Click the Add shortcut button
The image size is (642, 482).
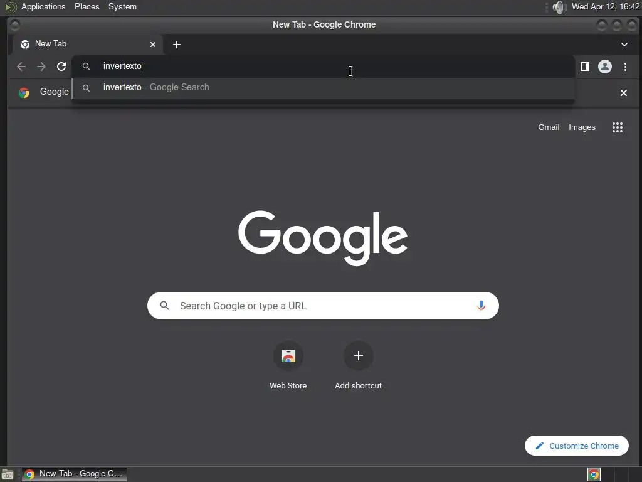coord(358,365)
